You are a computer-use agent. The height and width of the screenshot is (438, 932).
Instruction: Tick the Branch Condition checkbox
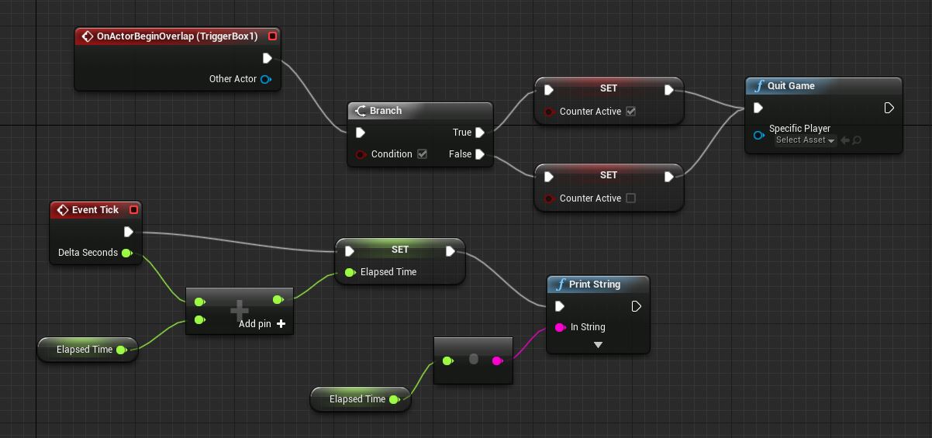click(x=423, y=154)
